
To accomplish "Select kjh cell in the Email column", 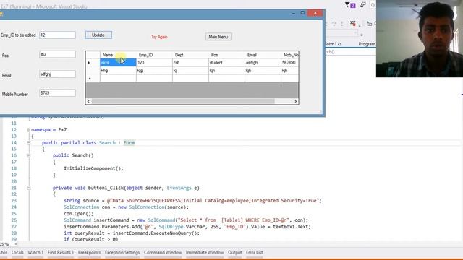I will coord(263,71).
